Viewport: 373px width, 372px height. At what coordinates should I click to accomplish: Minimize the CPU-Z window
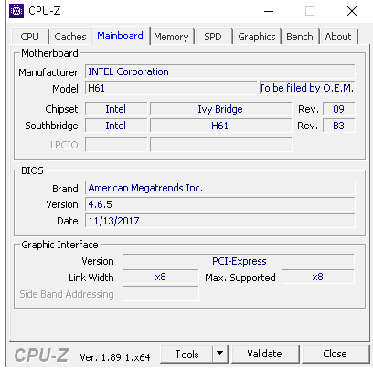[x=269, y=11]
